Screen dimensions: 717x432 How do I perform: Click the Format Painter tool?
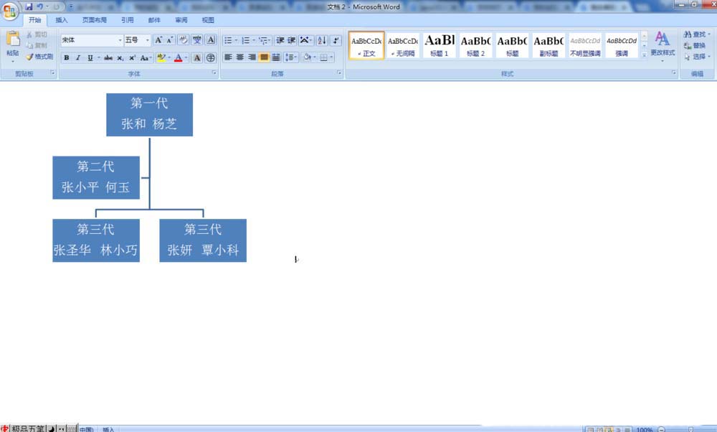pyautogui.click(x=39, y=57)
